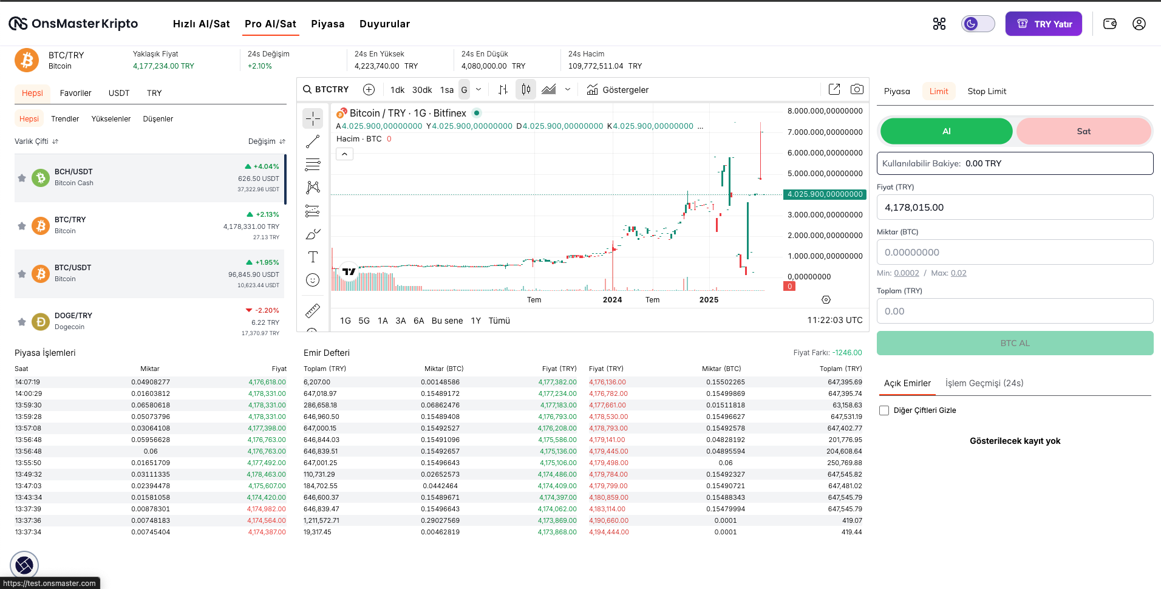Open chart in fullscreen popup icon
Viewport: 1161px width, 589px height.
pos(834,89)
